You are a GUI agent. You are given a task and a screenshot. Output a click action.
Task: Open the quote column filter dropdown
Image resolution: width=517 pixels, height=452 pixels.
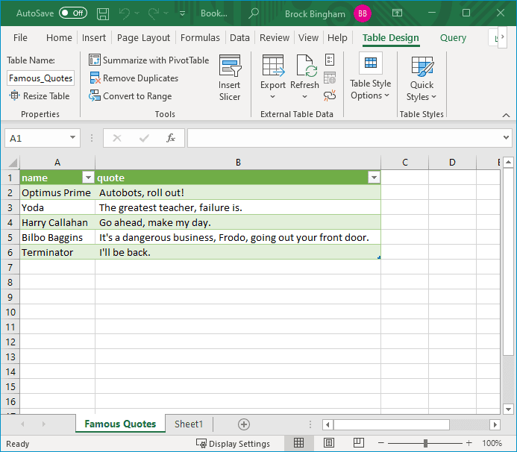coord(374,178)
